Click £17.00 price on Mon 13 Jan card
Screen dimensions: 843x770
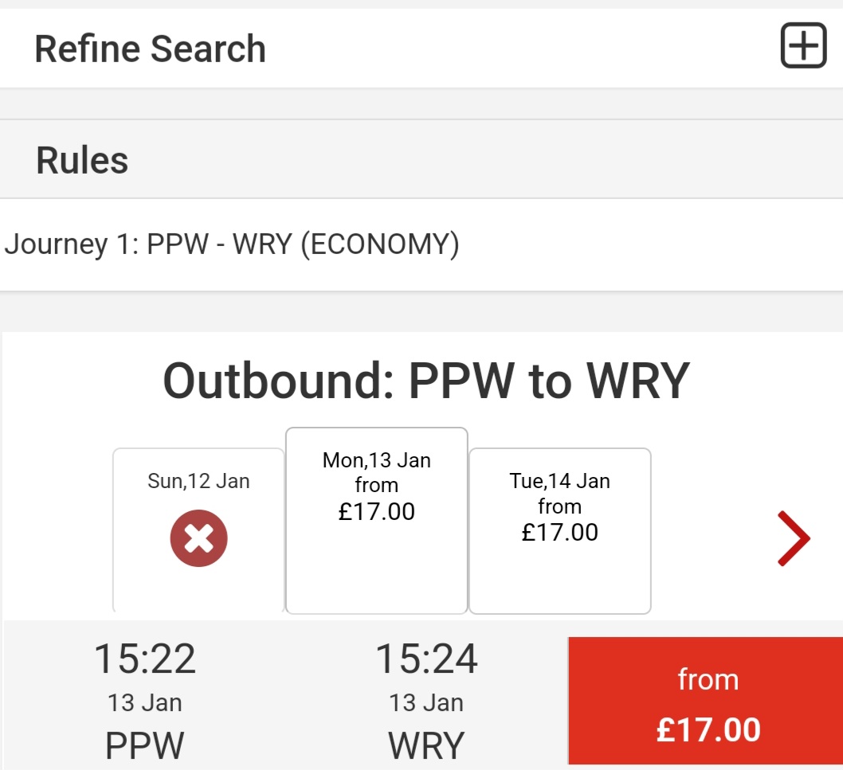point(376,511)
